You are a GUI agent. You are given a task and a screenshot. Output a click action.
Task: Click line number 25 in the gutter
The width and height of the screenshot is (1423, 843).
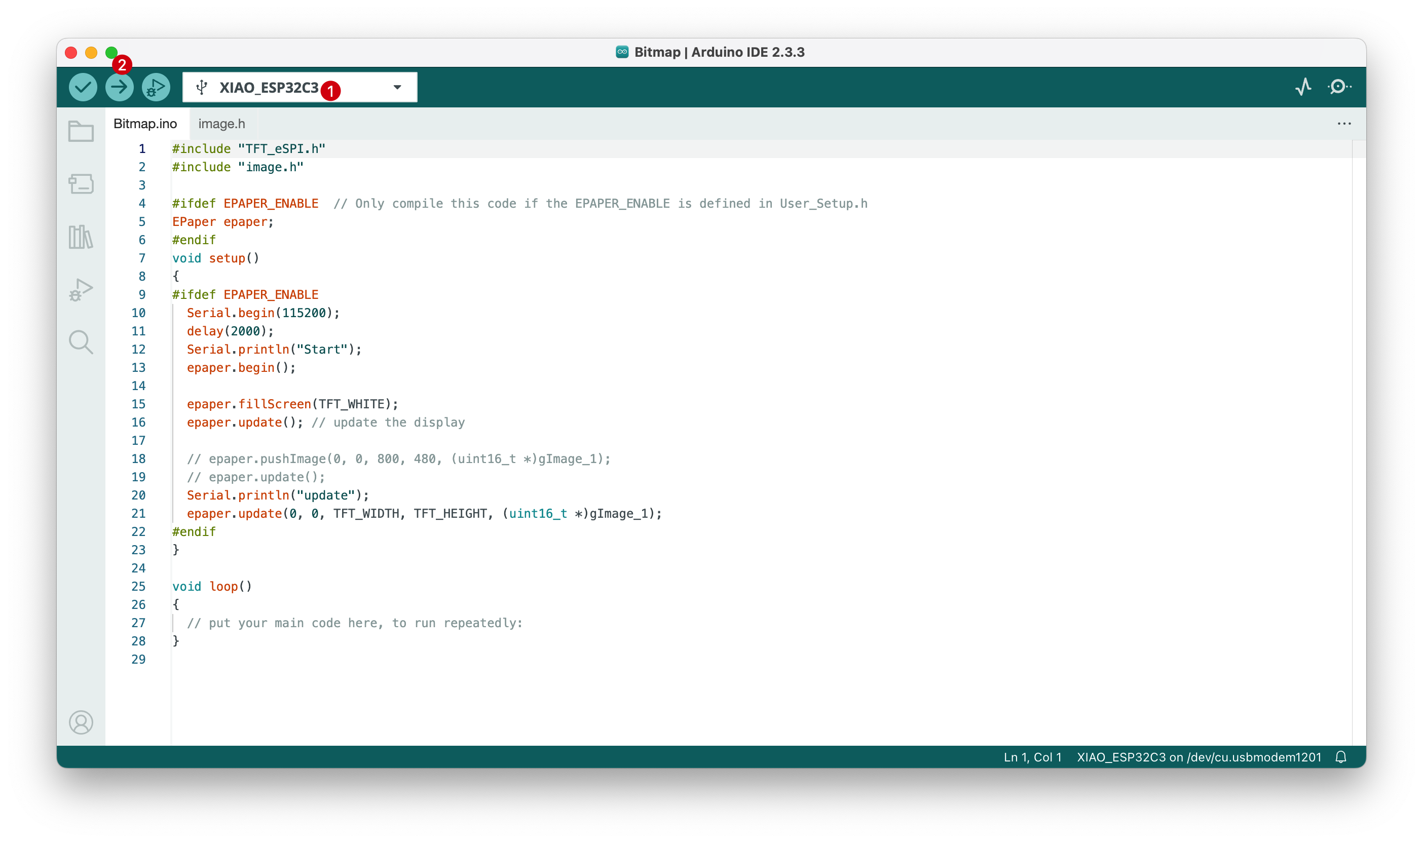click(x=139, y=587)
